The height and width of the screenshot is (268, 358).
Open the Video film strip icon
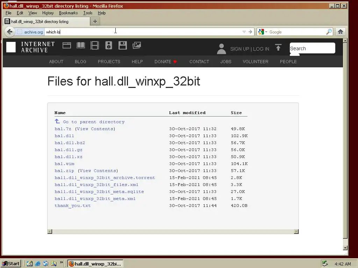click(x=94, y=45)
